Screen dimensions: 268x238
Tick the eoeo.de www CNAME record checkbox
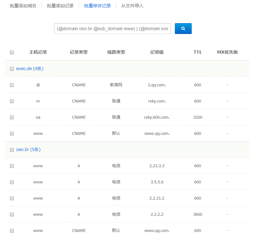point(12,134)
